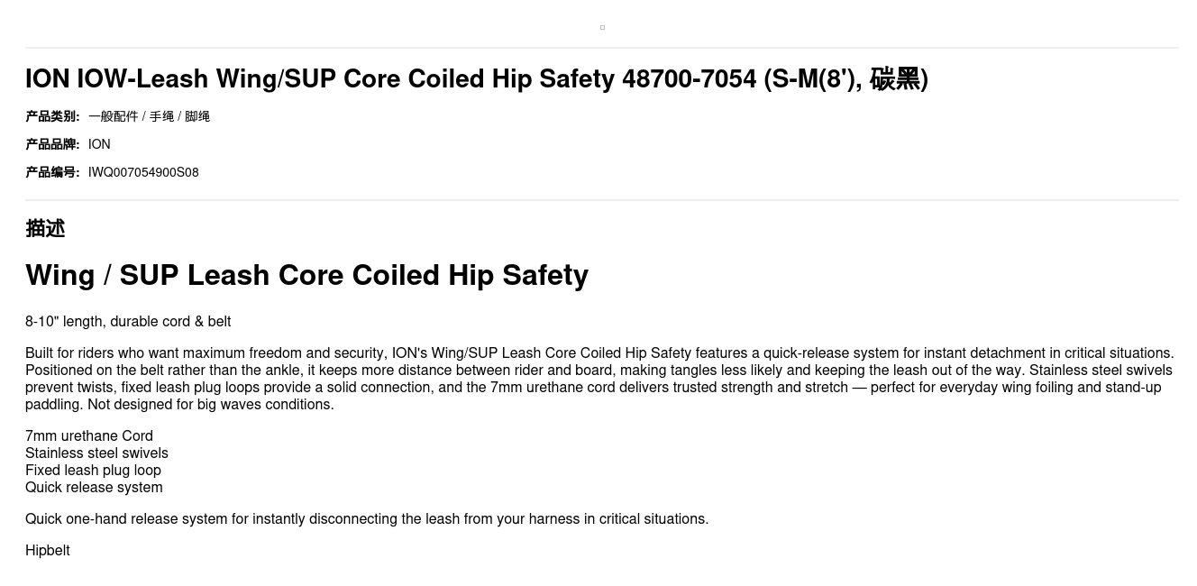Click the small broken image placeholder at top
The image size is (1197, 586).
tap(602, 27)
